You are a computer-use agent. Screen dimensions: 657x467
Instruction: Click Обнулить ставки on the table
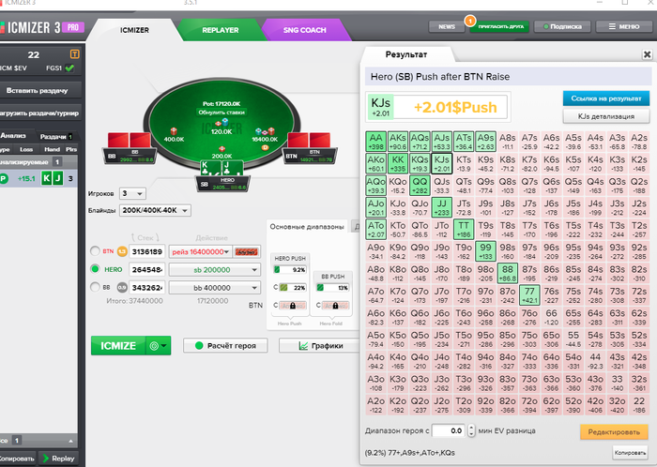tap(222, 113)
